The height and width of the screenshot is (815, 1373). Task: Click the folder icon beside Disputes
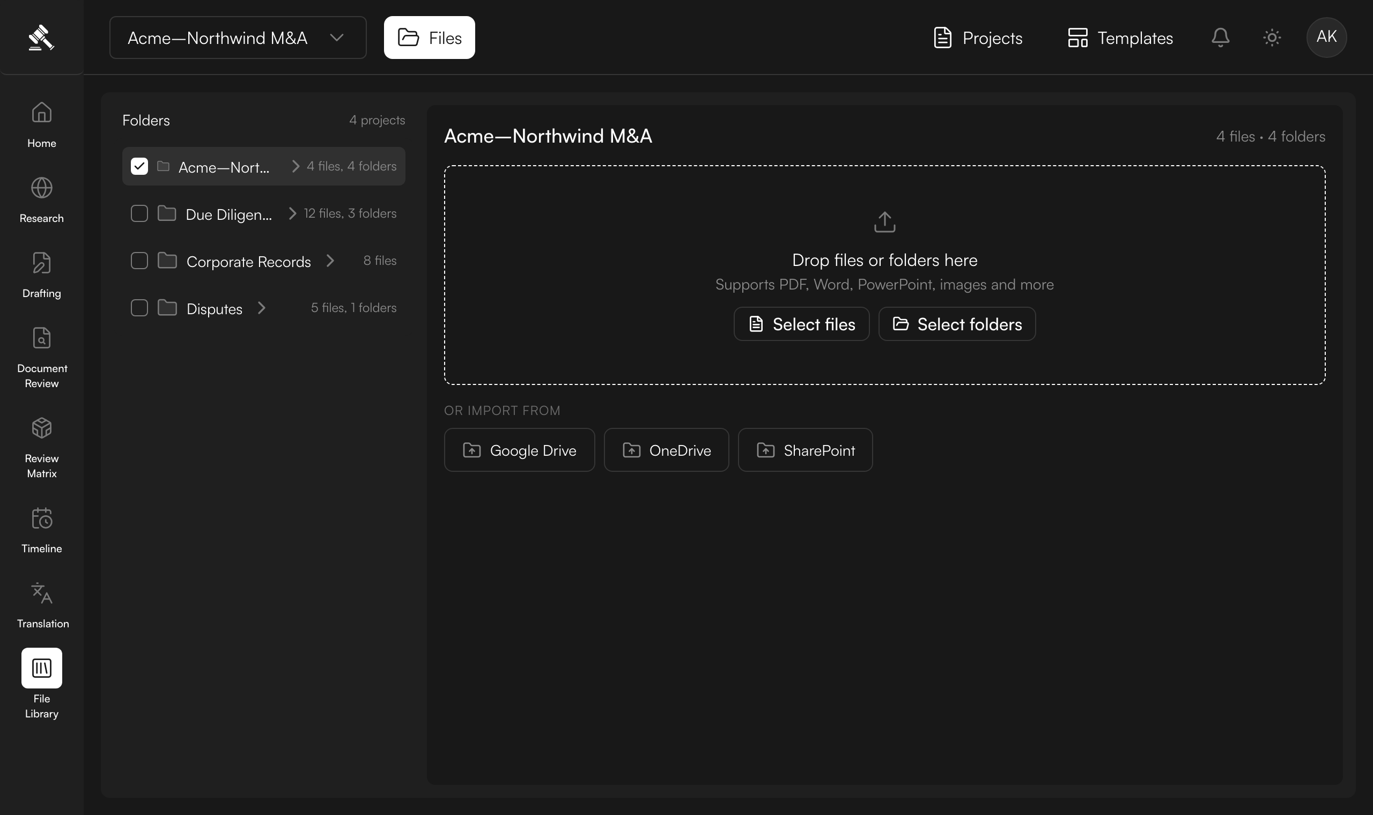click(167, 308)
